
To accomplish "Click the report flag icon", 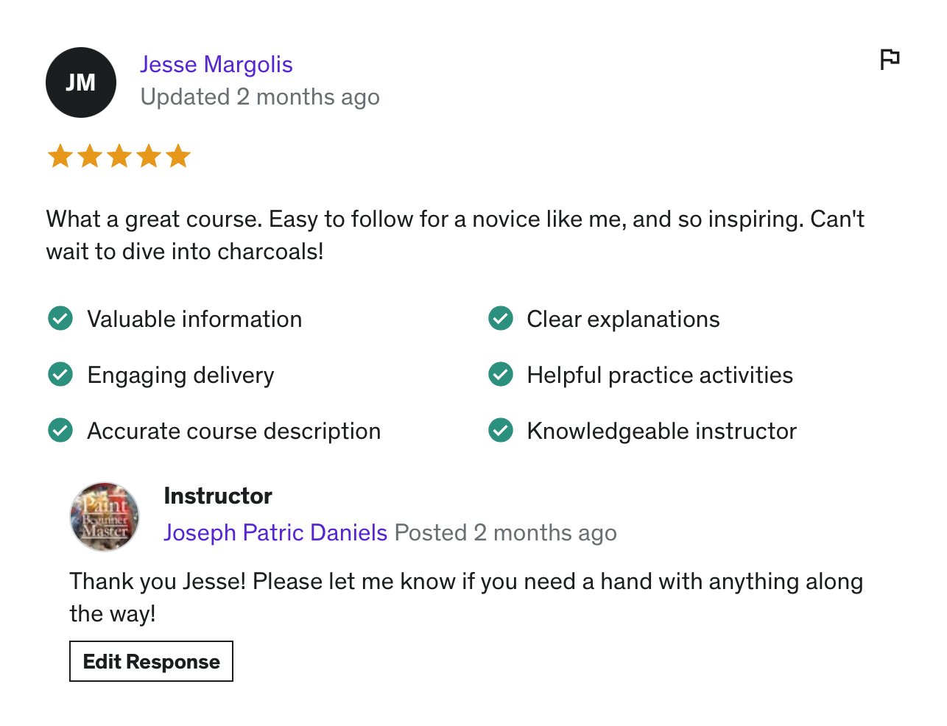I will [x=890, y=59].
